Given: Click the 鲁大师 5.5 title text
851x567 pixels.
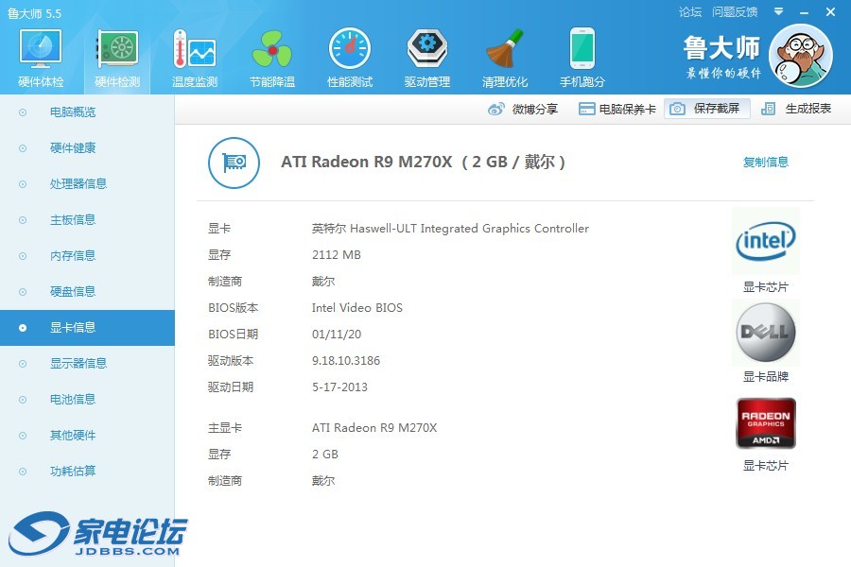Looking at the screenshot, I should tap(35, 13).
